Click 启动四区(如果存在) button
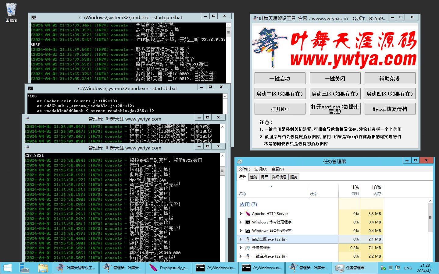Viewport: 439px width, 274px height. click(390, 93)
